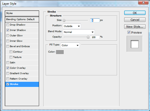This screenshot has height=111, width=150.
Task: Open the Color Overlay settings label
Action: (18, 68)
